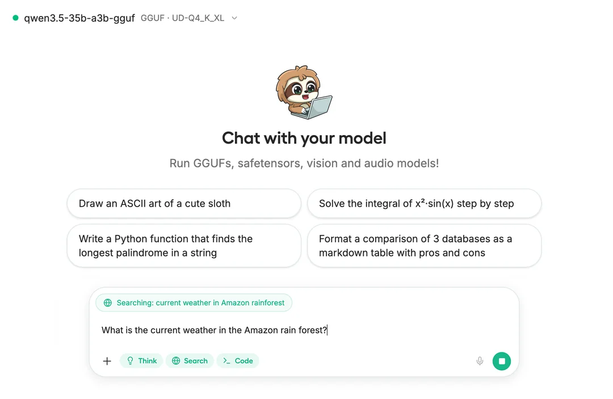Open the qwen3.5-35b-a3b-gguf model dropdown
613x399 pixels.
(78, 18)
